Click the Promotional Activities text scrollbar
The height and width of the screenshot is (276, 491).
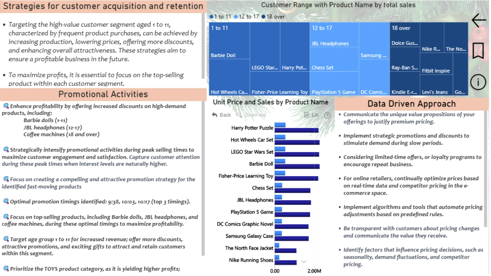click(x=203, y=178)
